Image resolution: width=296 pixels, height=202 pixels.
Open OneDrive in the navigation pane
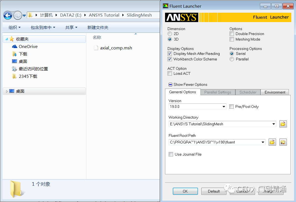[x=28, y=46]
